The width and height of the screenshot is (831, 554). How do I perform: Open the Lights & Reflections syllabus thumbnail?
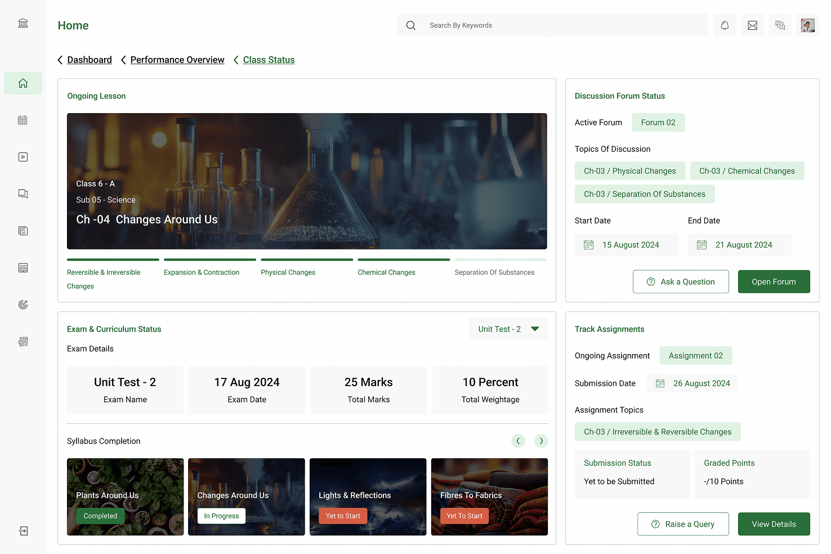[368, 497]
